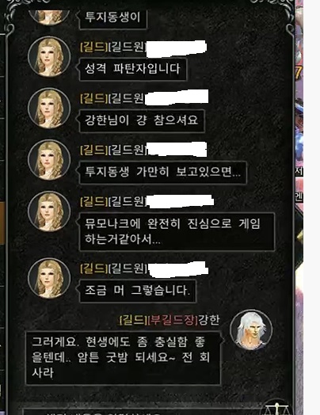This screenshot has width=320, height=415.
Task: Click 강한's white-haired character portrait
Action: pos(251,329)
